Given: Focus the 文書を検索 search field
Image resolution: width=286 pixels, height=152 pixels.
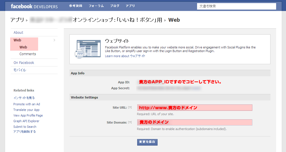Looking at the screenshot, I should tap(236, 6).
